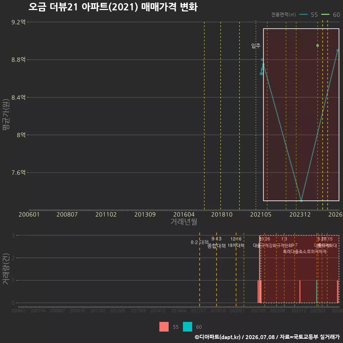The height and width of the screenshot is (343, 343).
Task: Click '201604' on the price chart x-axis
Action: (x=184, y=214)
